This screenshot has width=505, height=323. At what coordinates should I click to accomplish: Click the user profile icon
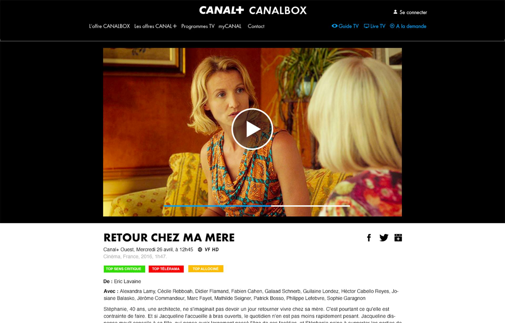tap(395, 12)
